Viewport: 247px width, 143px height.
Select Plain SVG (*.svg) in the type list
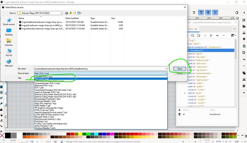point(101,79)
